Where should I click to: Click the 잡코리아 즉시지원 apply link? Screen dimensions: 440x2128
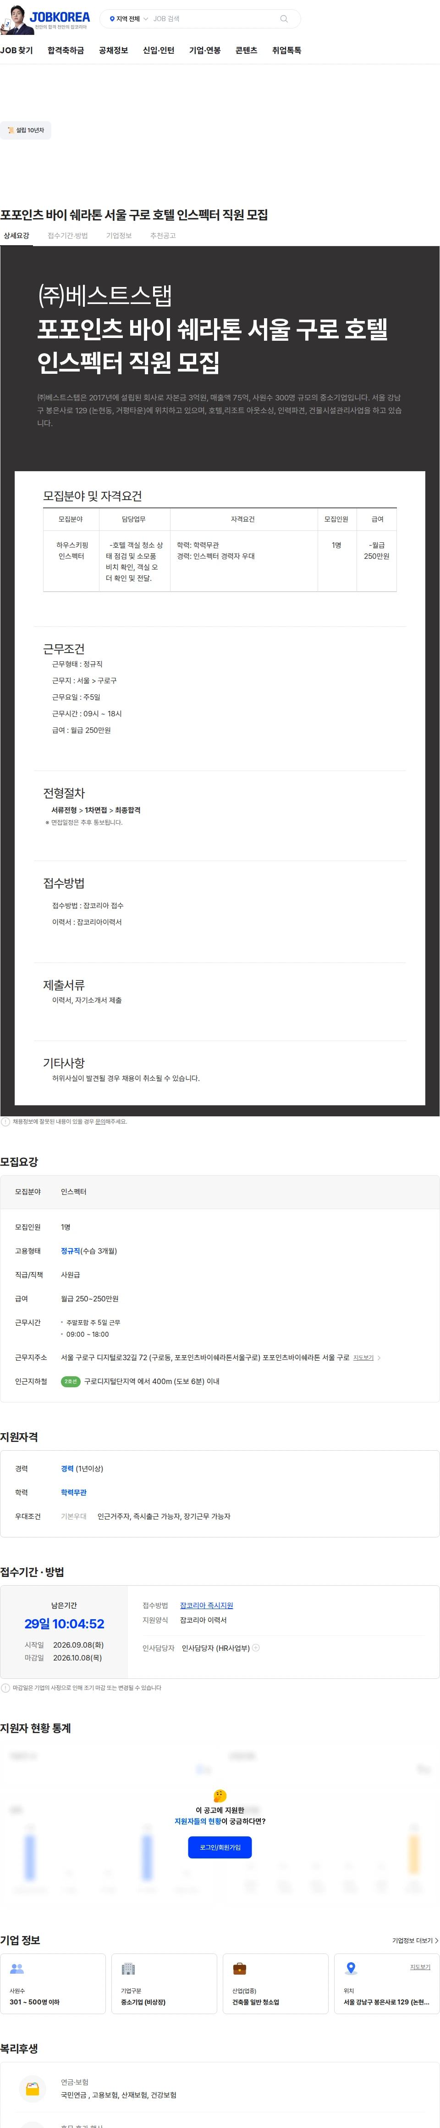coord(207,1606)
